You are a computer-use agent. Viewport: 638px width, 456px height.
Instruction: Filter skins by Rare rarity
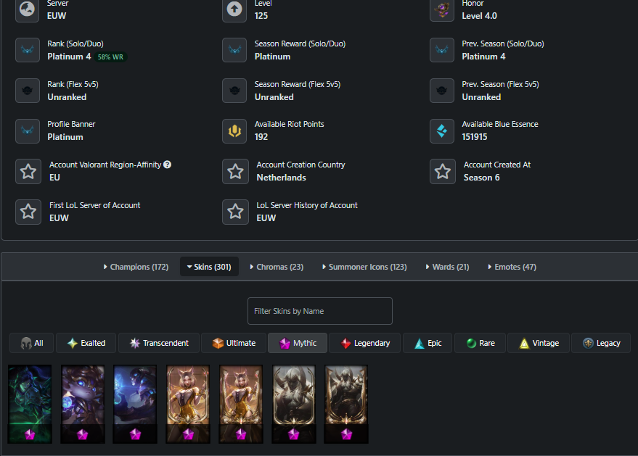[480, 343]
